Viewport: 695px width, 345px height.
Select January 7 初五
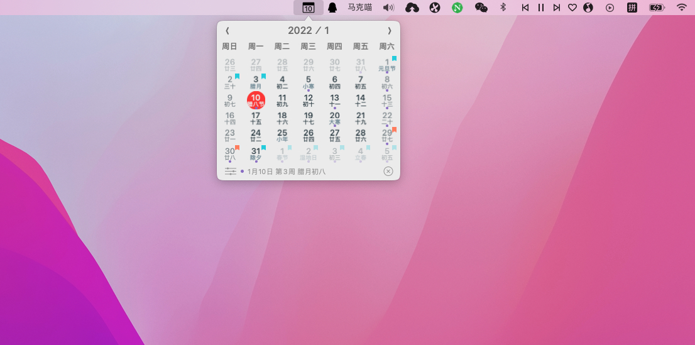pyautogui.click(x=361, y=82)
